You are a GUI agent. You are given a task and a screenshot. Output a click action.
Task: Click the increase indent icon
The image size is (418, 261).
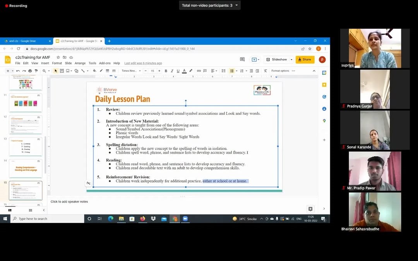(257, 71)
